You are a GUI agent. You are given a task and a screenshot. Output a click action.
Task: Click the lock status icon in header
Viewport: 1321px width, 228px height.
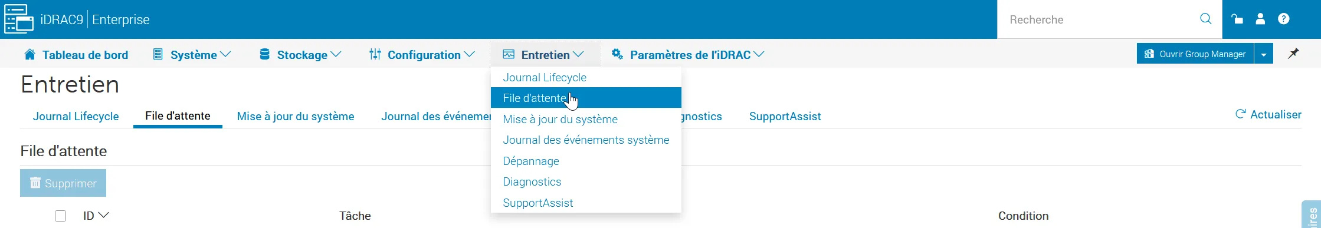tap(1237, 19)
